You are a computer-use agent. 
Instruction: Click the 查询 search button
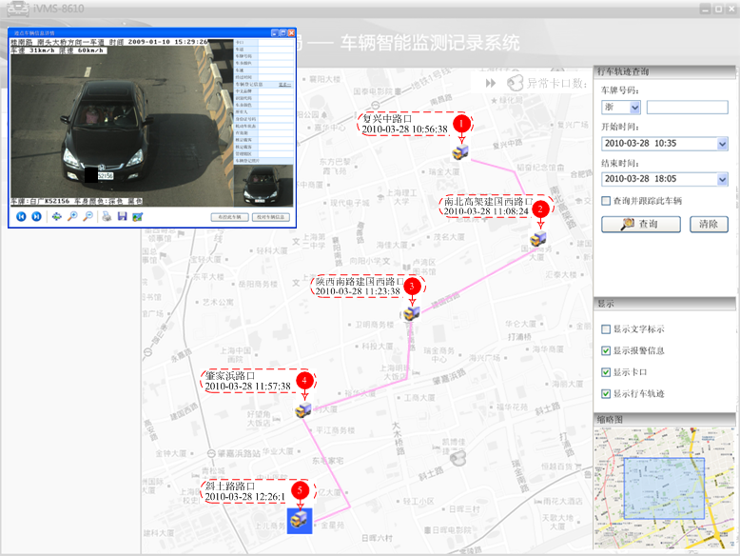(641, 224)
